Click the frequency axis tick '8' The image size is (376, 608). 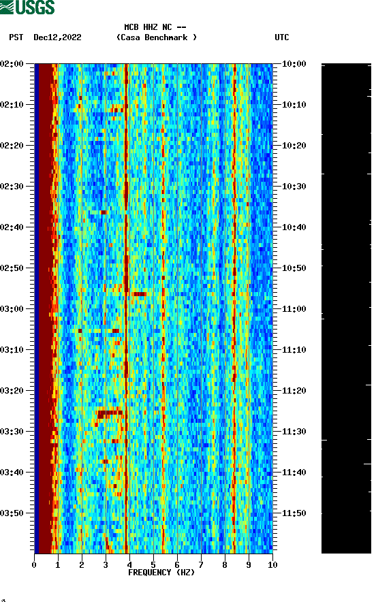click(x=225, y=565)
